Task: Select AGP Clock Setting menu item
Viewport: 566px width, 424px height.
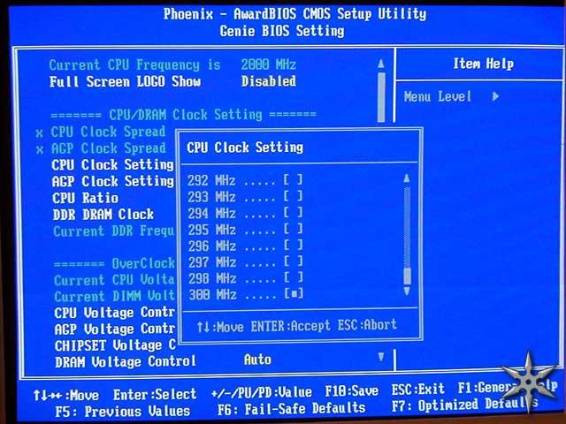Action: coord(113,181)
